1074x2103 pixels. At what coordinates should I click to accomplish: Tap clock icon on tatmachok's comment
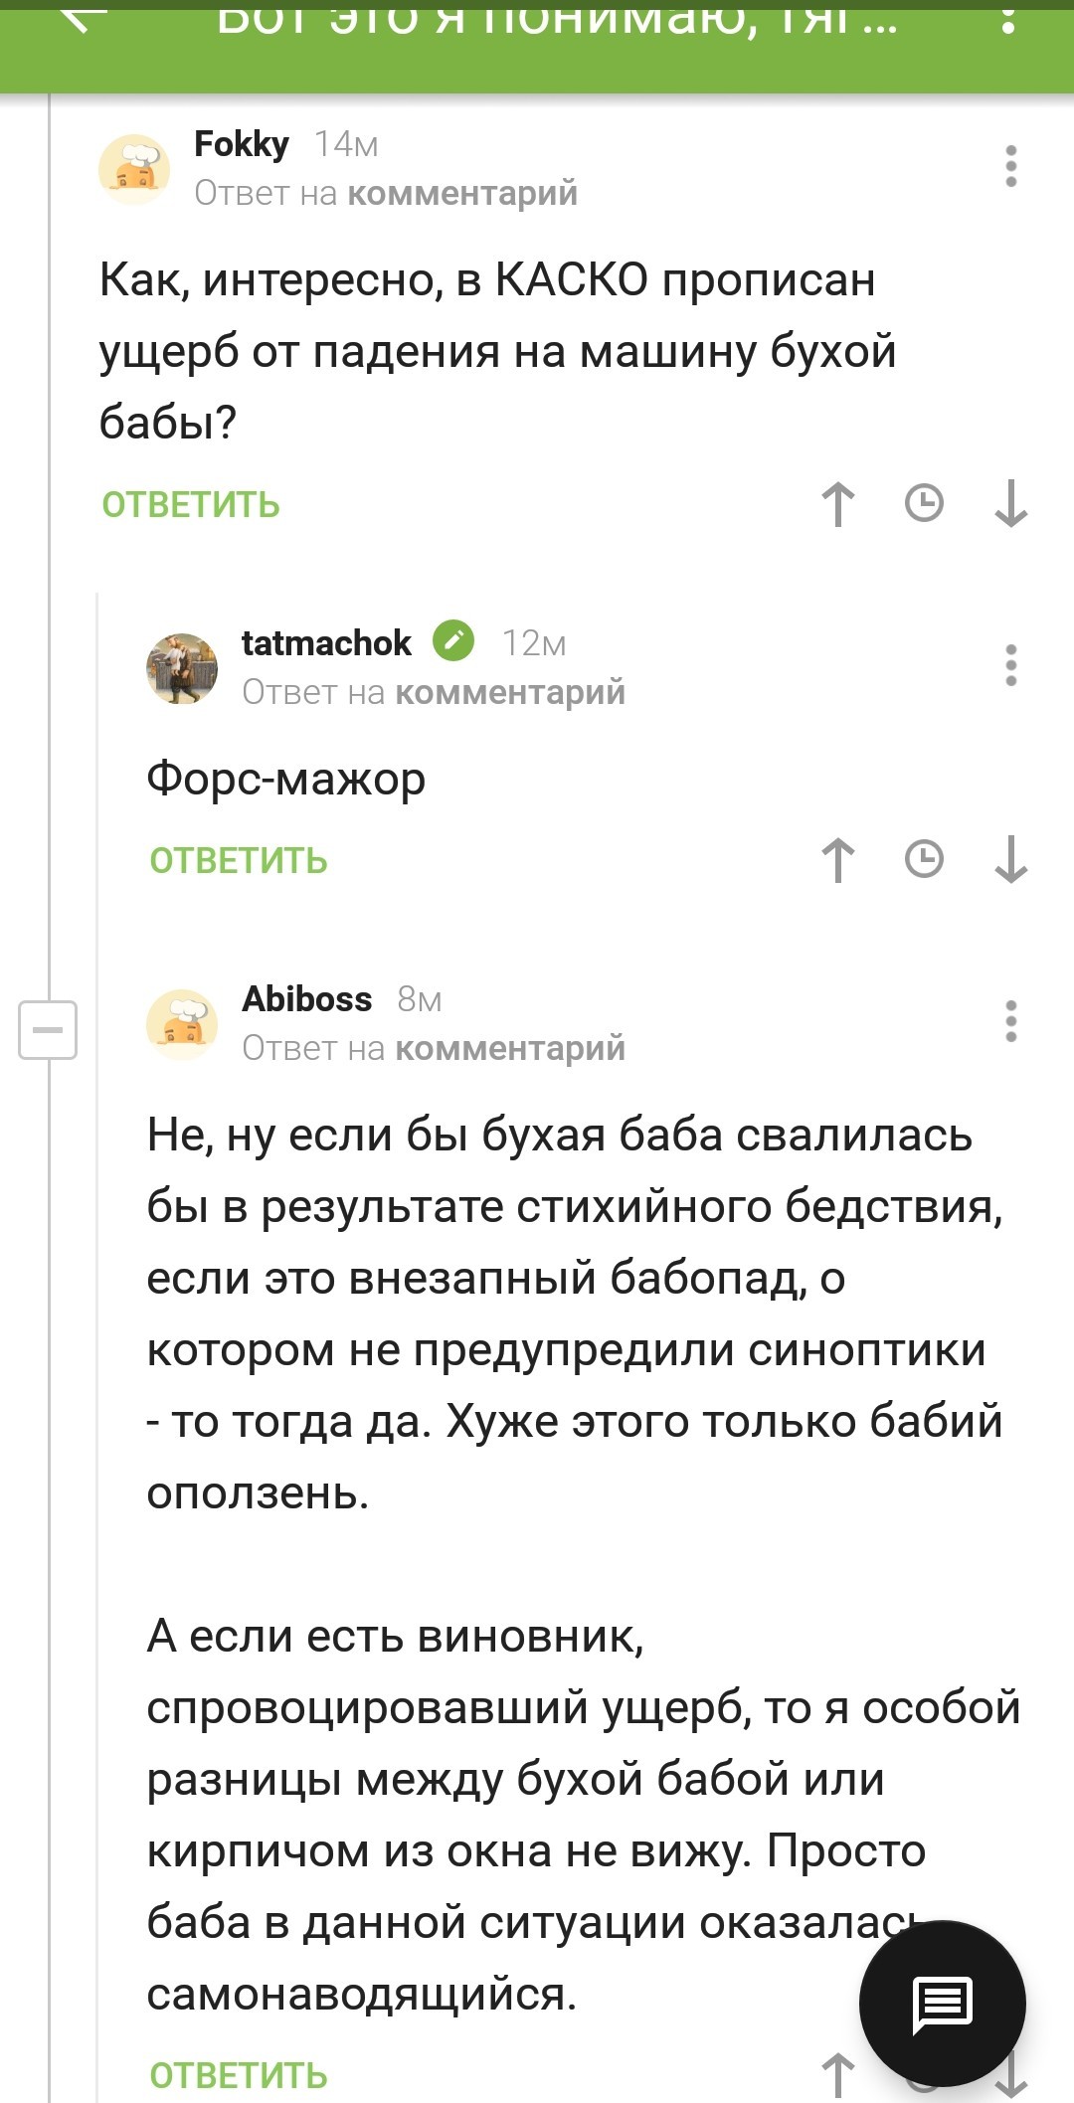tap(924, 859)
